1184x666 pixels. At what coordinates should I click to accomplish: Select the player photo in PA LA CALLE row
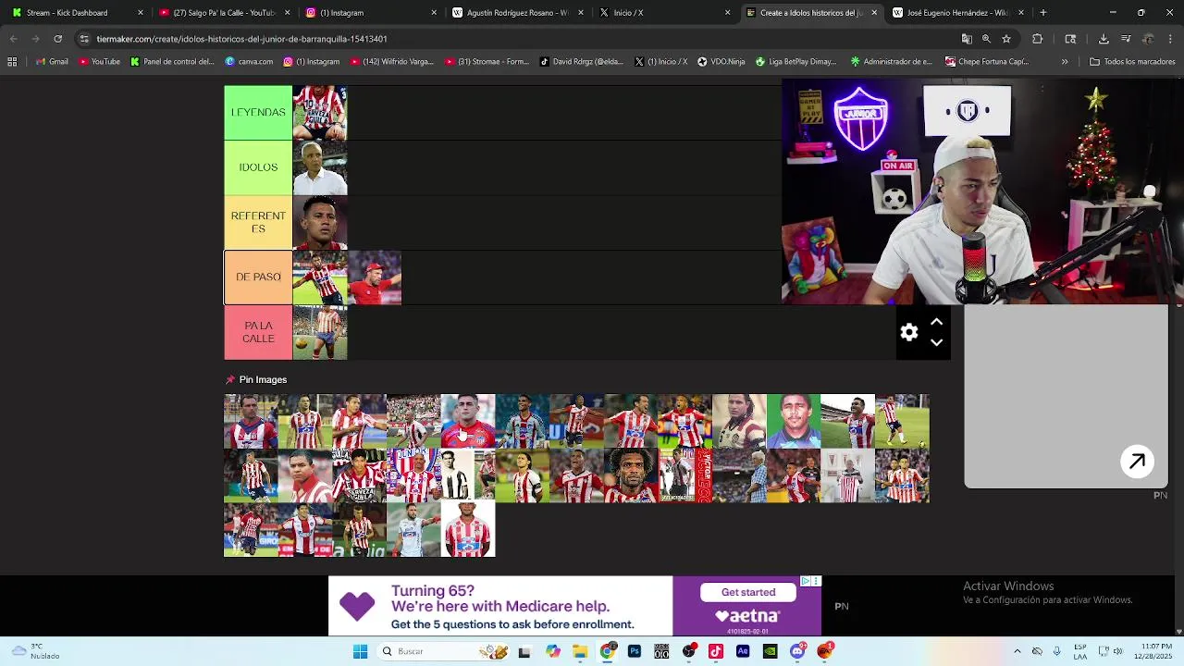(320, 332)
